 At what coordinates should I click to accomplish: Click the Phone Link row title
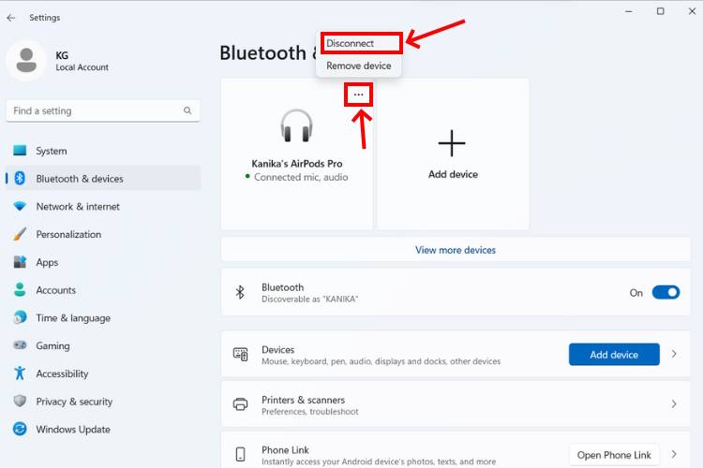(285, 449)
